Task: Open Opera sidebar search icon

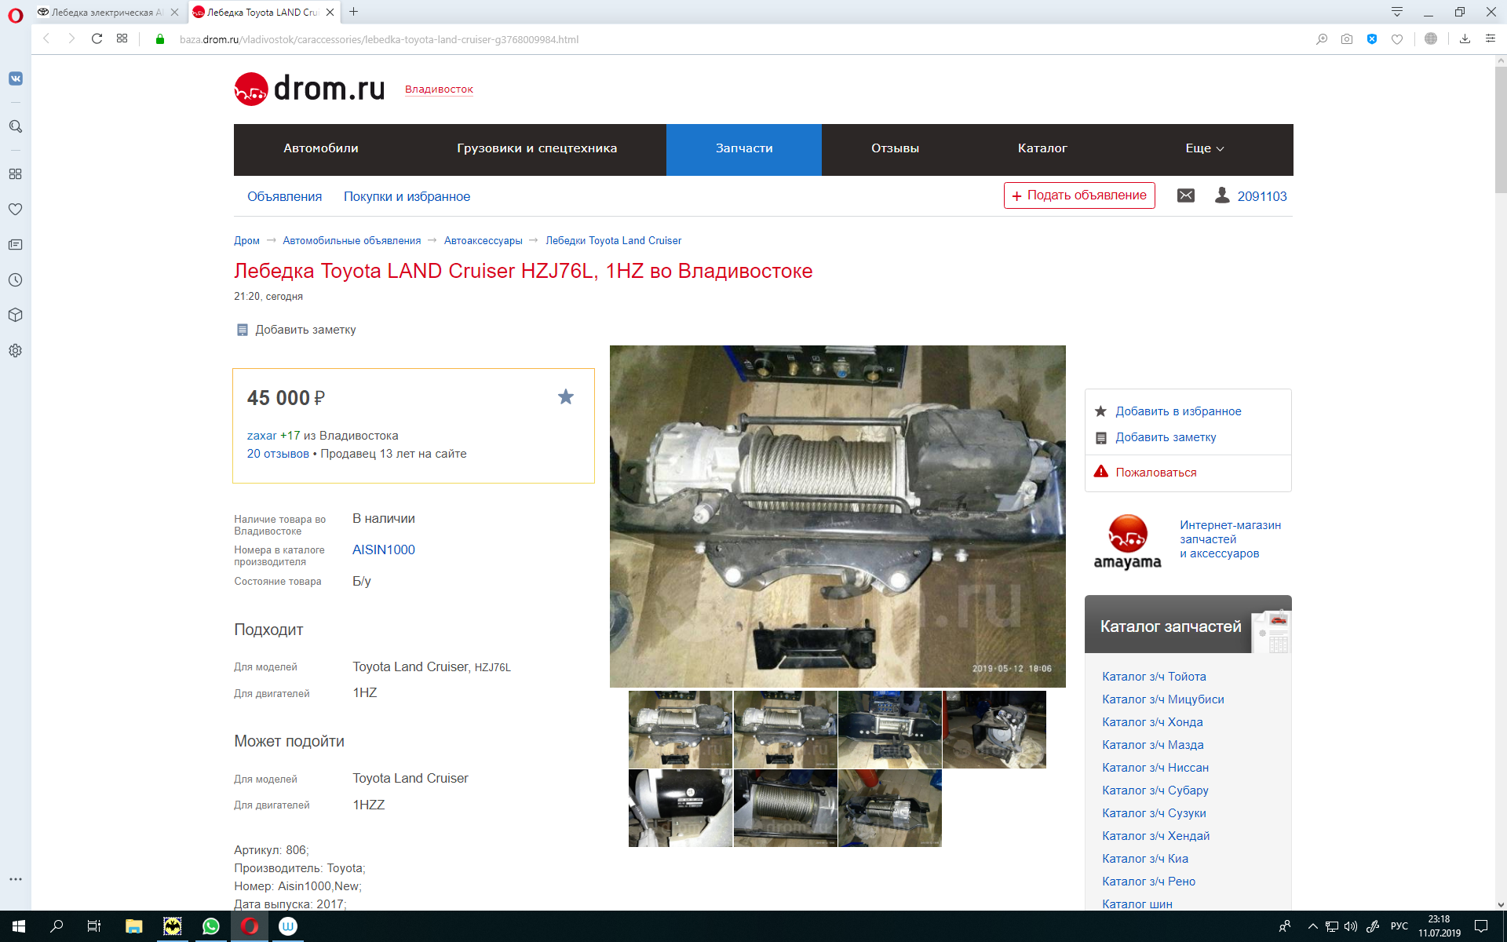Action: (x=16, y=126)
